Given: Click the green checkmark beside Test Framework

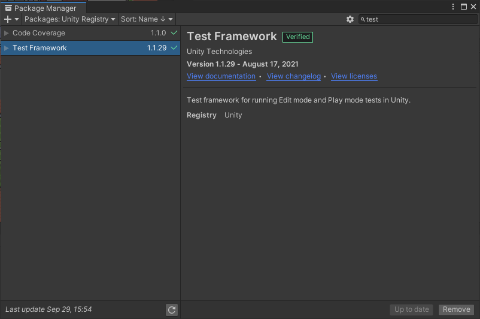Looking at the screenshot, I should [174, 48].
